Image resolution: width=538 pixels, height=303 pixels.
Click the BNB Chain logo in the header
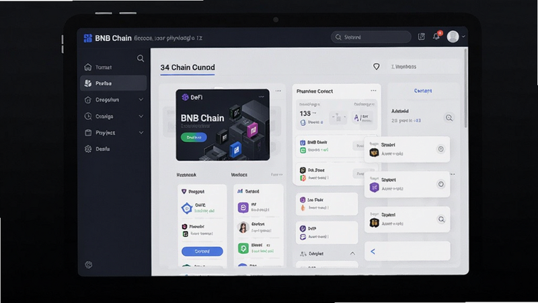click(x=88, y=38)
